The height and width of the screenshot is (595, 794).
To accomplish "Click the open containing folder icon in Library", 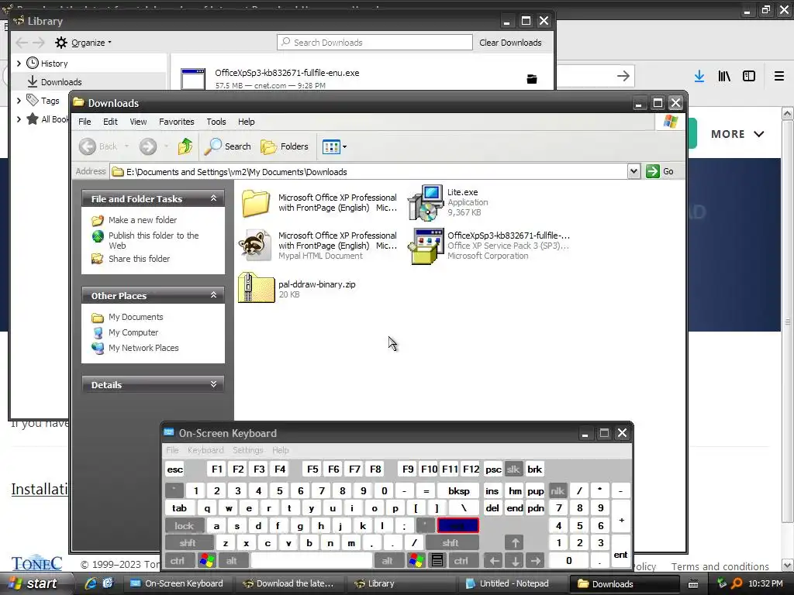I will [532, 79].
